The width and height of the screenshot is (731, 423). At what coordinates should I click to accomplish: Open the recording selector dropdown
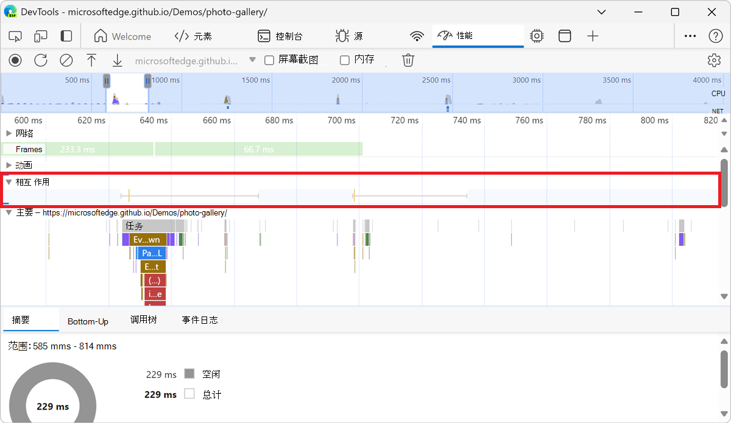[252, 60]
